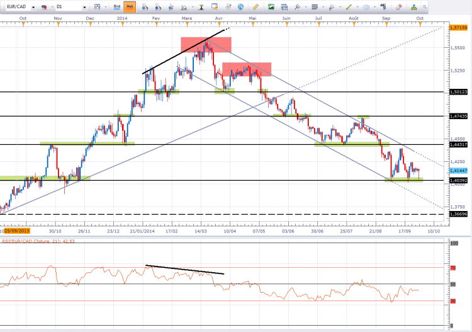
Task: Click the Sep month marker
Action: click(x=386, y=18)
